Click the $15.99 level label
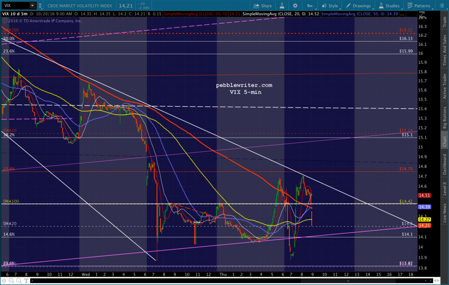Screen dimensions: 449x285 tap(406, 51)
